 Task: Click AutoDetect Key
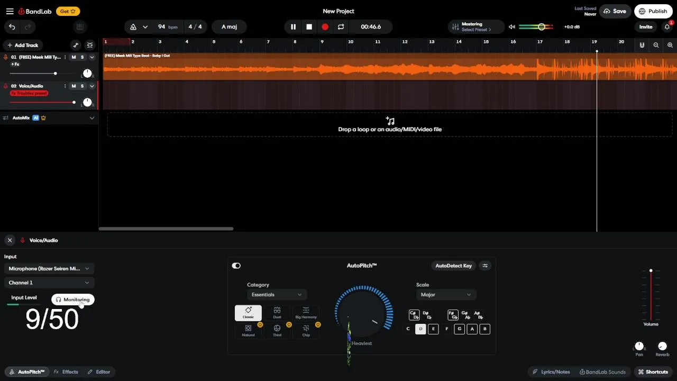point(453,266)
